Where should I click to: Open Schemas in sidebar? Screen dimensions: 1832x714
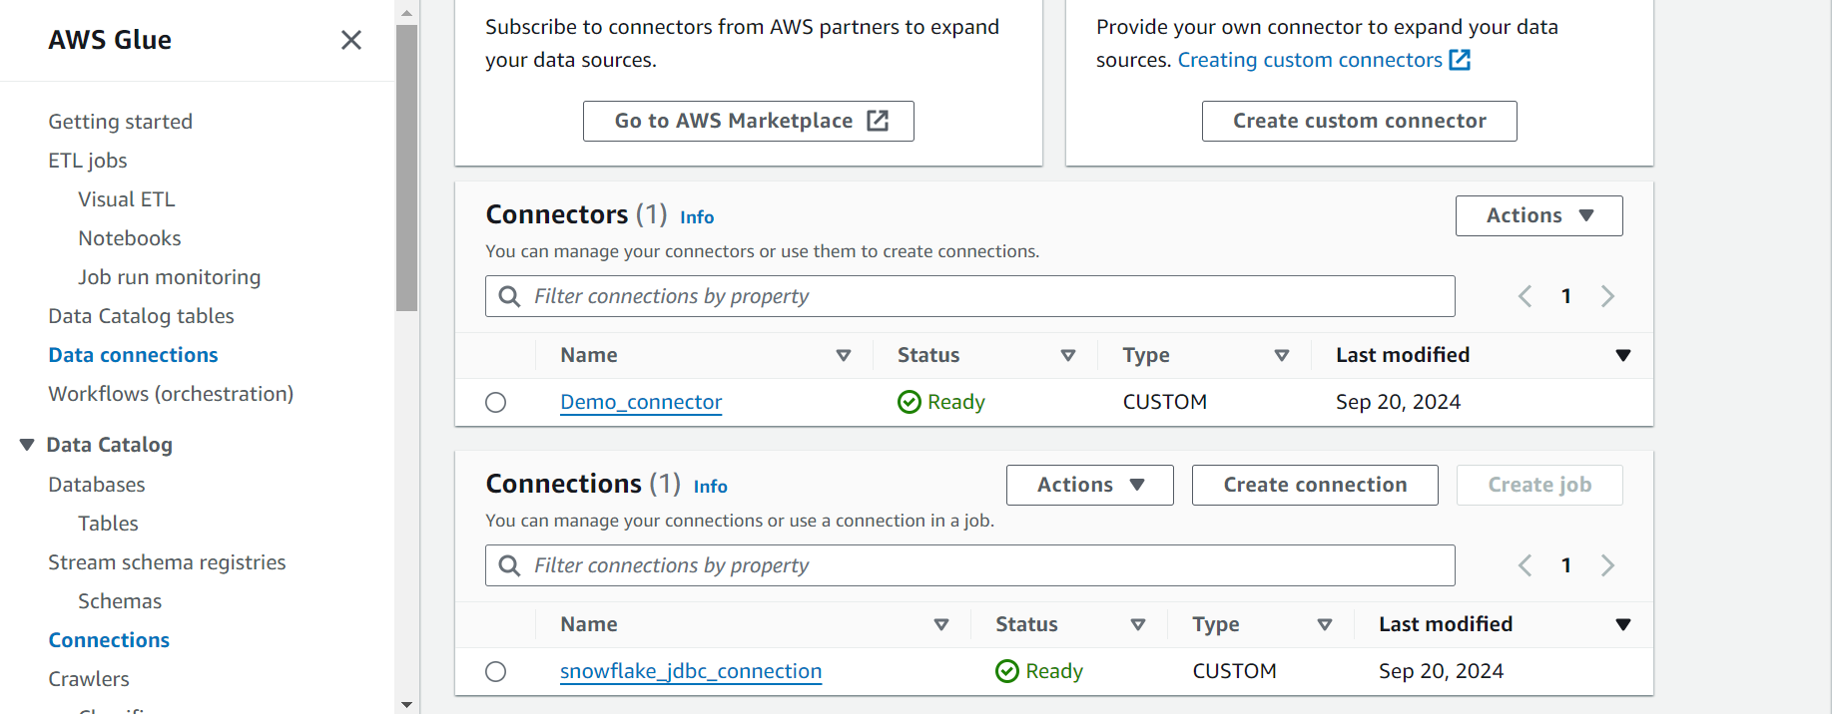click(x=120, y=601)
